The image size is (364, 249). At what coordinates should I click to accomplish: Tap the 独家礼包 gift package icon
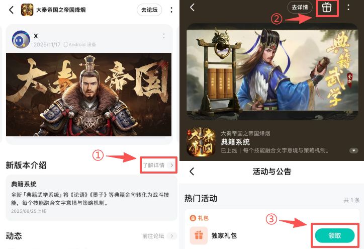pyautogui.click(x=199, y=235)
